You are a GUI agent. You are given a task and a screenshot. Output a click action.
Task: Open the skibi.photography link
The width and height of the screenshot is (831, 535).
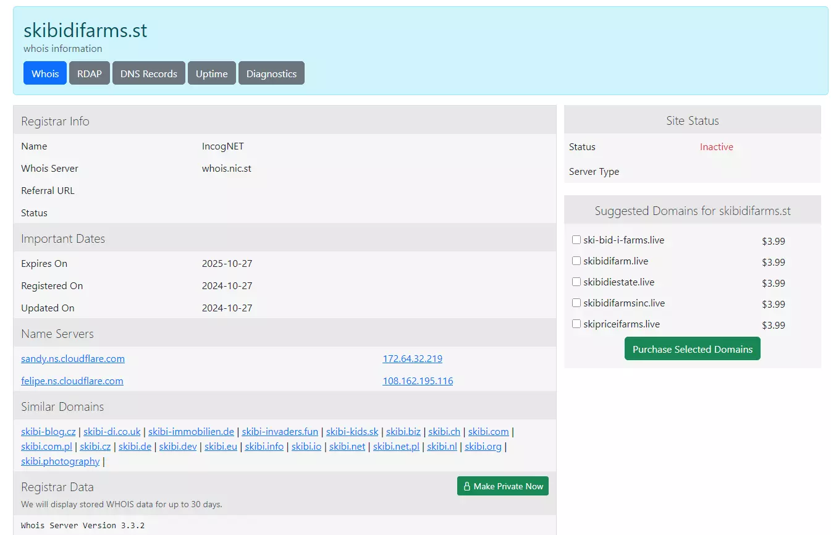coord(61,461)
